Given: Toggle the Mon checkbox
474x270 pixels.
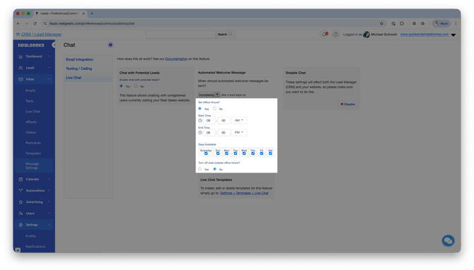Looking at the screenshot, I should tap(226, 153).
